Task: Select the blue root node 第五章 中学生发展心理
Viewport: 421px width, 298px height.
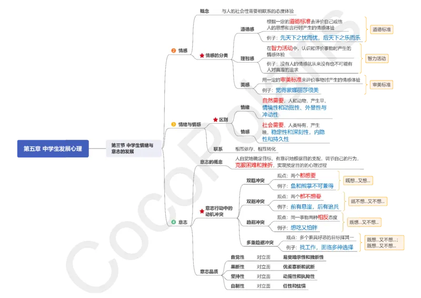Action: [53, 148]
